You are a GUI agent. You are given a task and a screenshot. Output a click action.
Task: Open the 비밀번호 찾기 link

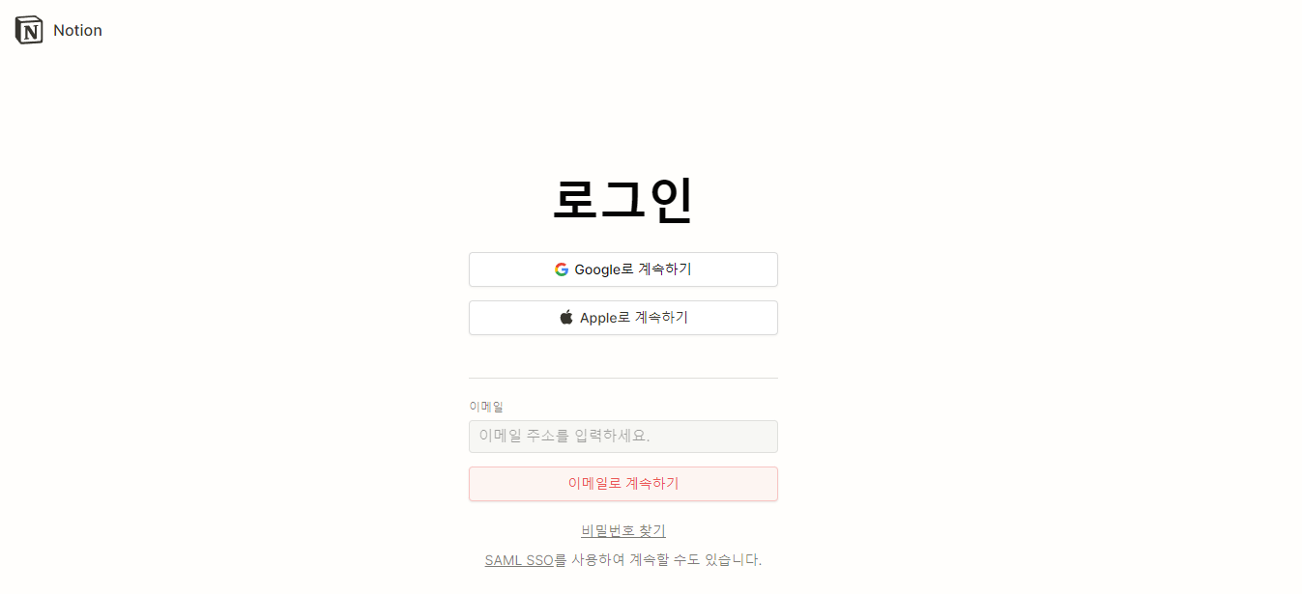pos(623,530)
